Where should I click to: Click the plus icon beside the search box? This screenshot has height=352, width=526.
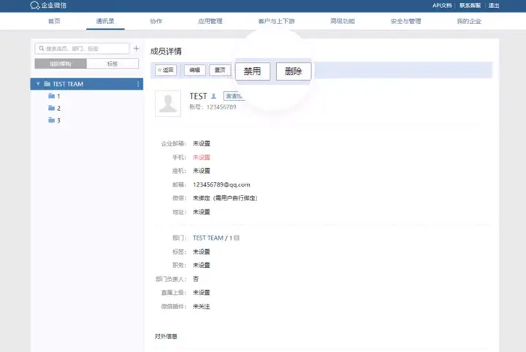coord(136,49)
